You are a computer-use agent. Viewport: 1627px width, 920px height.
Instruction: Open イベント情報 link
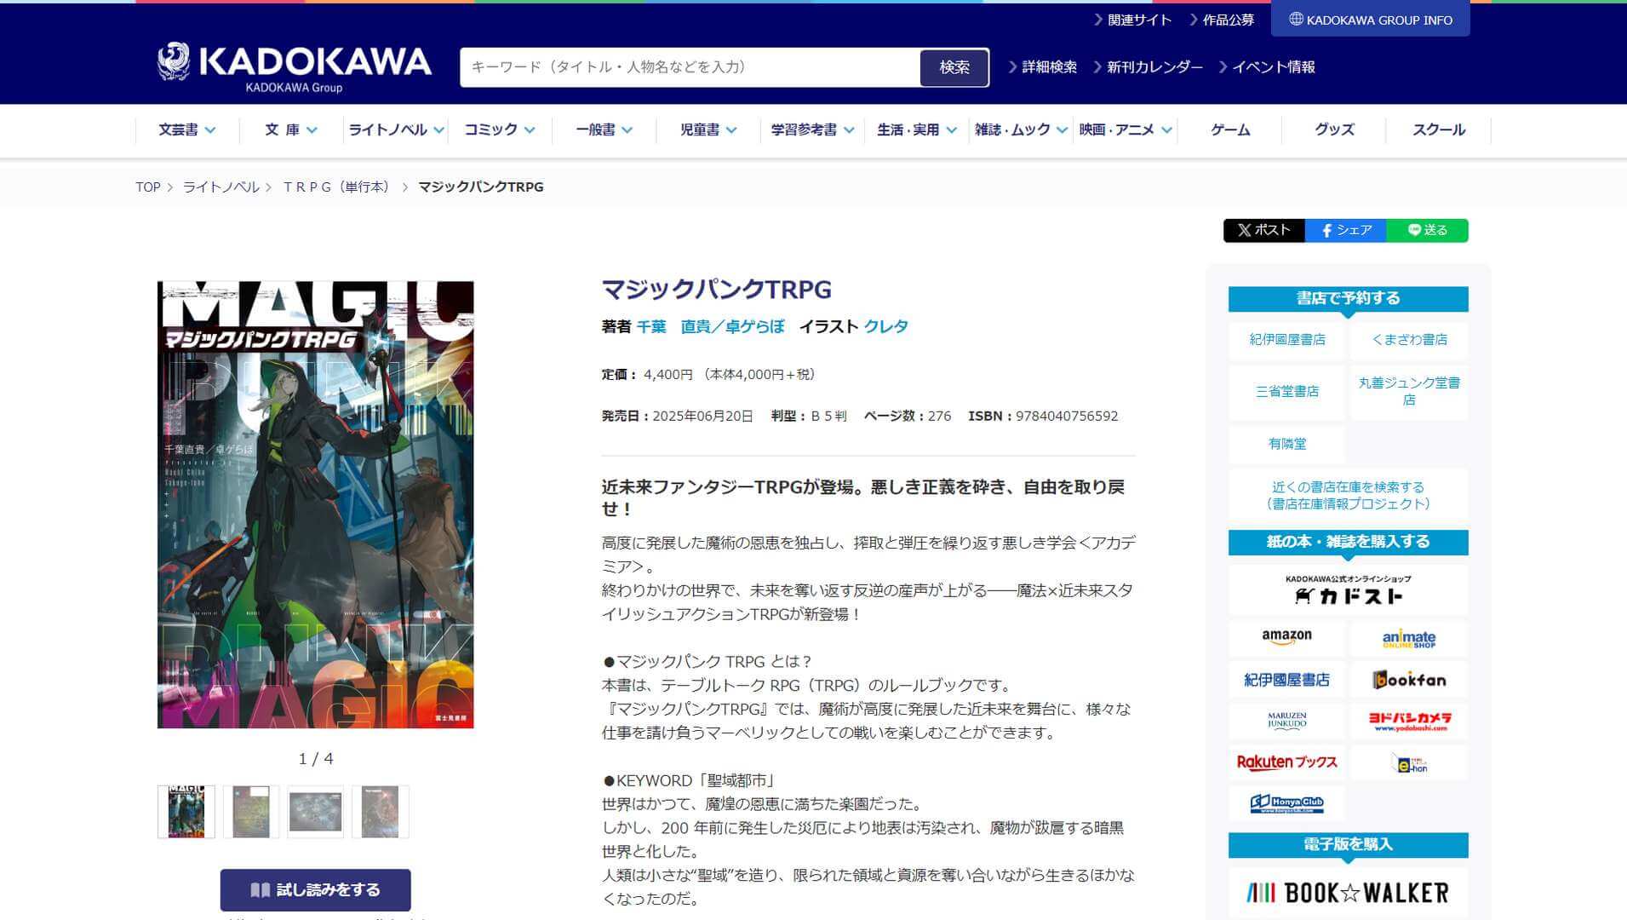point(1267,67)
